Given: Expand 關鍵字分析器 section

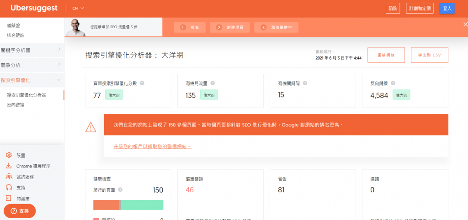Looking at the screenshot, I should click(x=32, y=50).
